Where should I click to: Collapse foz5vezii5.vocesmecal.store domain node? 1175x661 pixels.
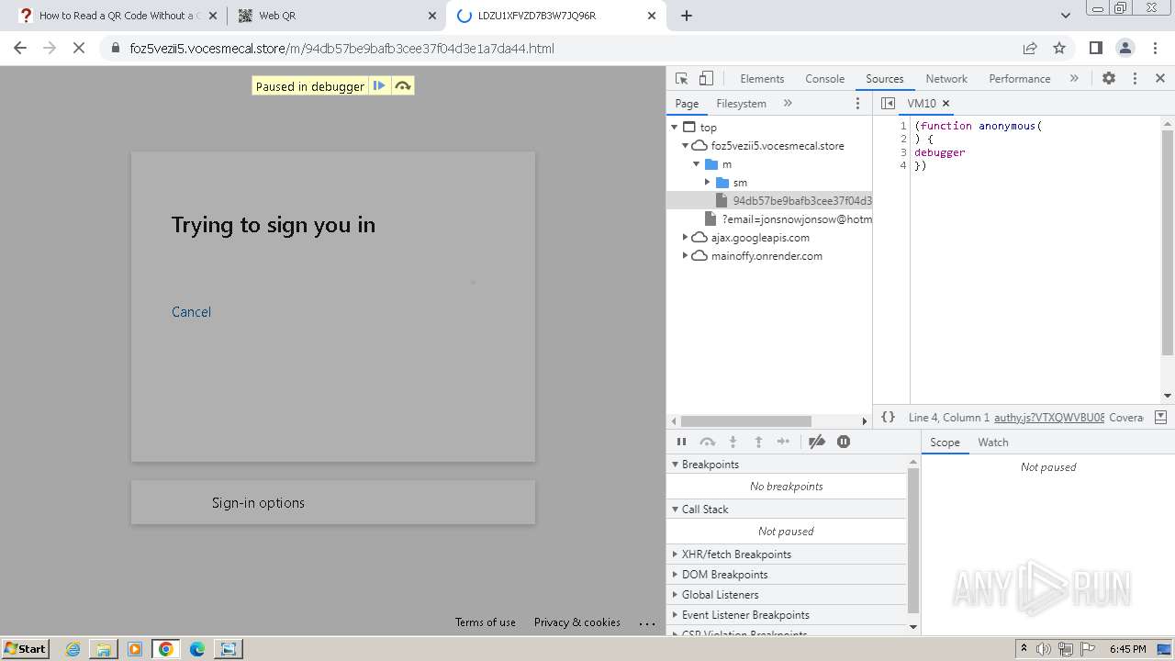685,146
